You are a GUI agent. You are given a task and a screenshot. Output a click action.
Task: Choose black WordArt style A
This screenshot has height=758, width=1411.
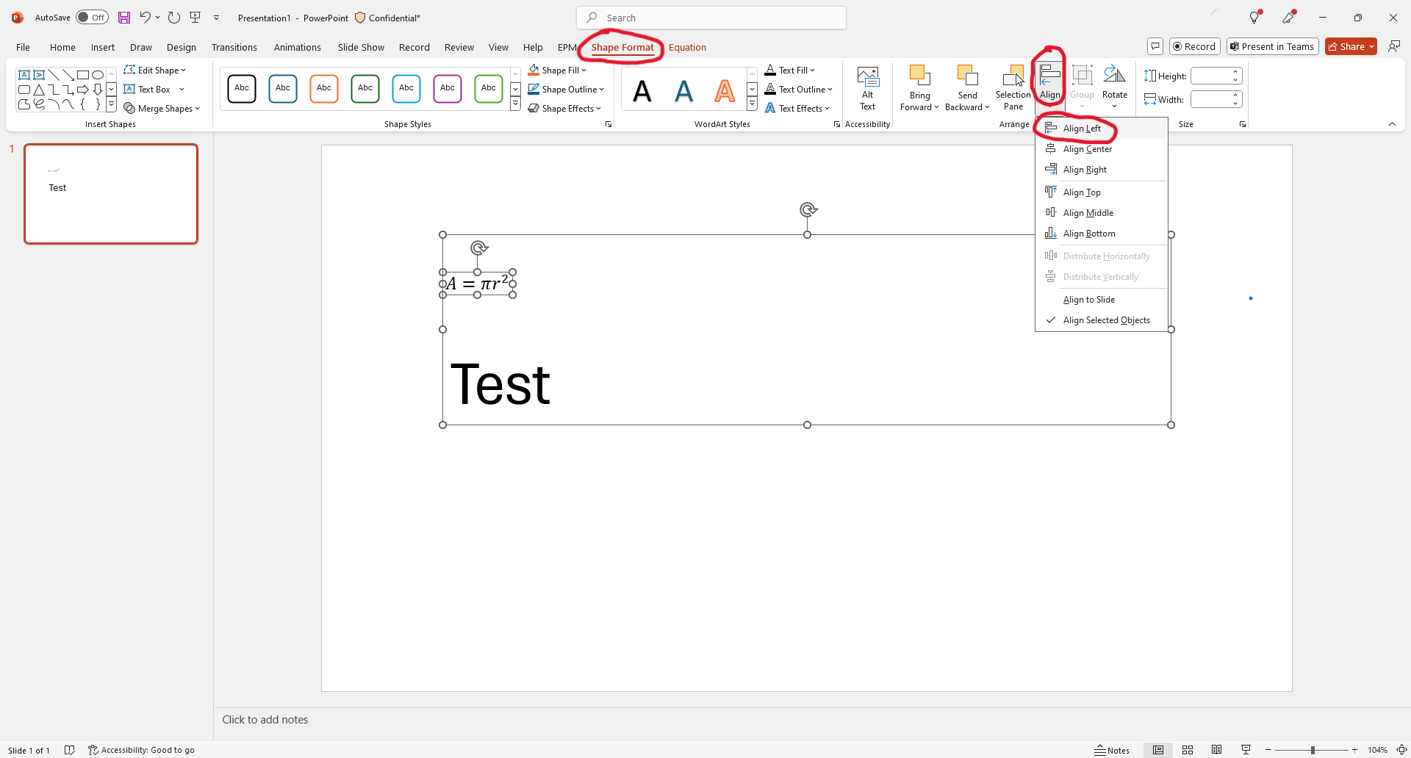click(x=642, y=91)
